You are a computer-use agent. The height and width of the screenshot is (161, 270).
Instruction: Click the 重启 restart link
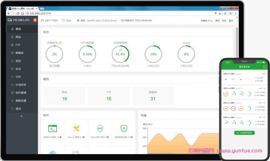pyautogui.click(x=231, y=20)
